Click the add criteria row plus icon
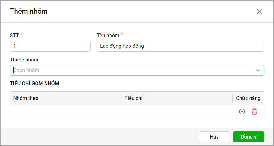 (x=242, y=112)
